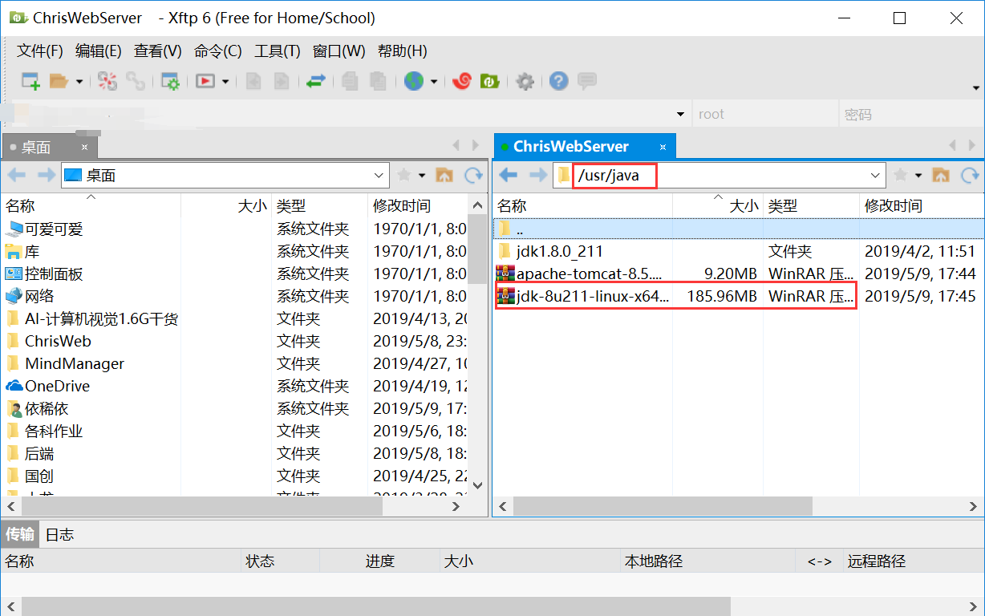985x616 pixels.
Task: Open the transfer swap arrows icon
Action: [315, 81]
